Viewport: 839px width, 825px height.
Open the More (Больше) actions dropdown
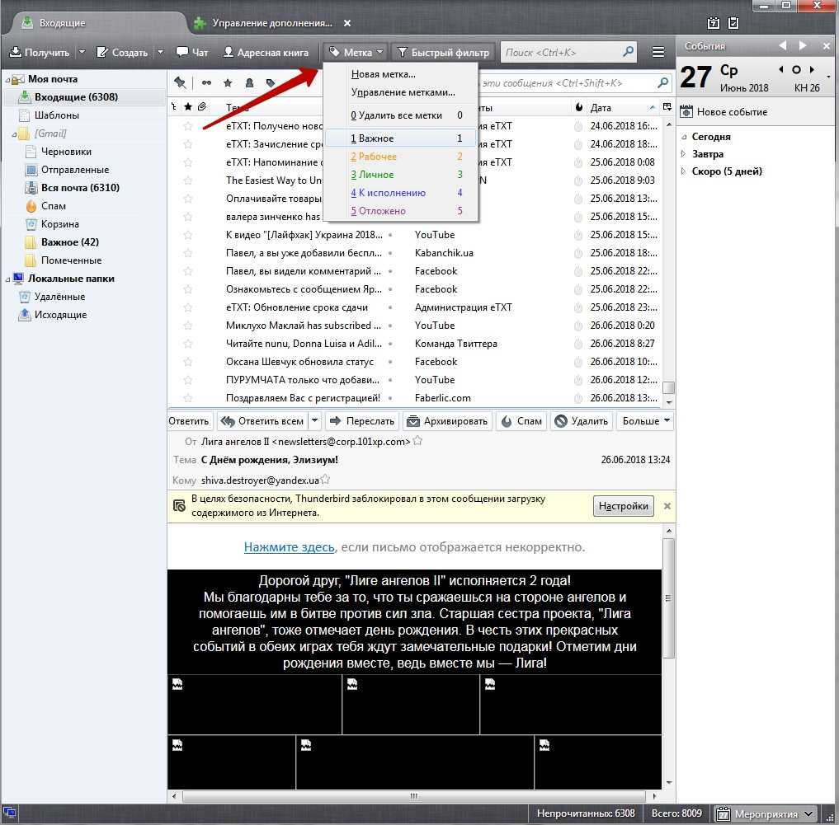(x=647, y=421)
